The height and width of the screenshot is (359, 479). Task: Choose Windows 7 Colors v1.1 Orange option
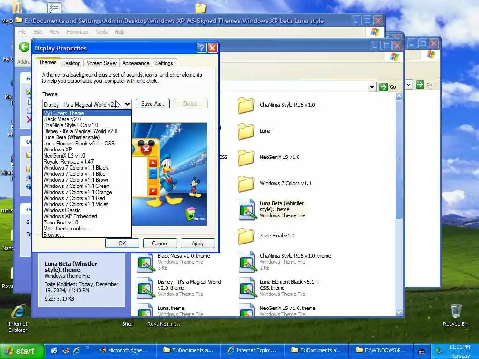pos(87,192)
